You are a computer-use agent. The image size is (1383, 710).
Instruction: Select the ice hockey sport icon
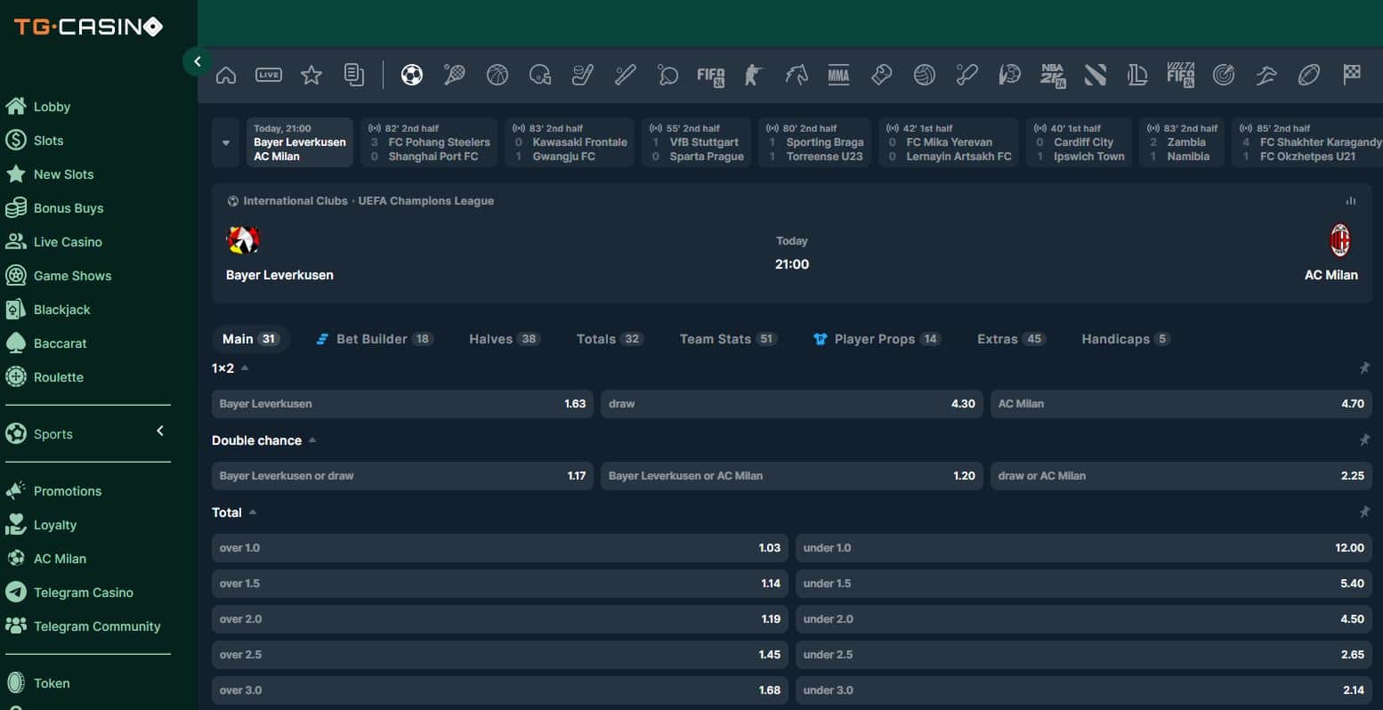tap(582, 76)
